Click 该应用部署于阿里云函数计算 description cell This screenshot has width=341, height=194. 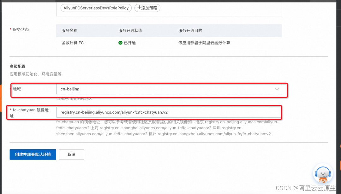point(204,43)
